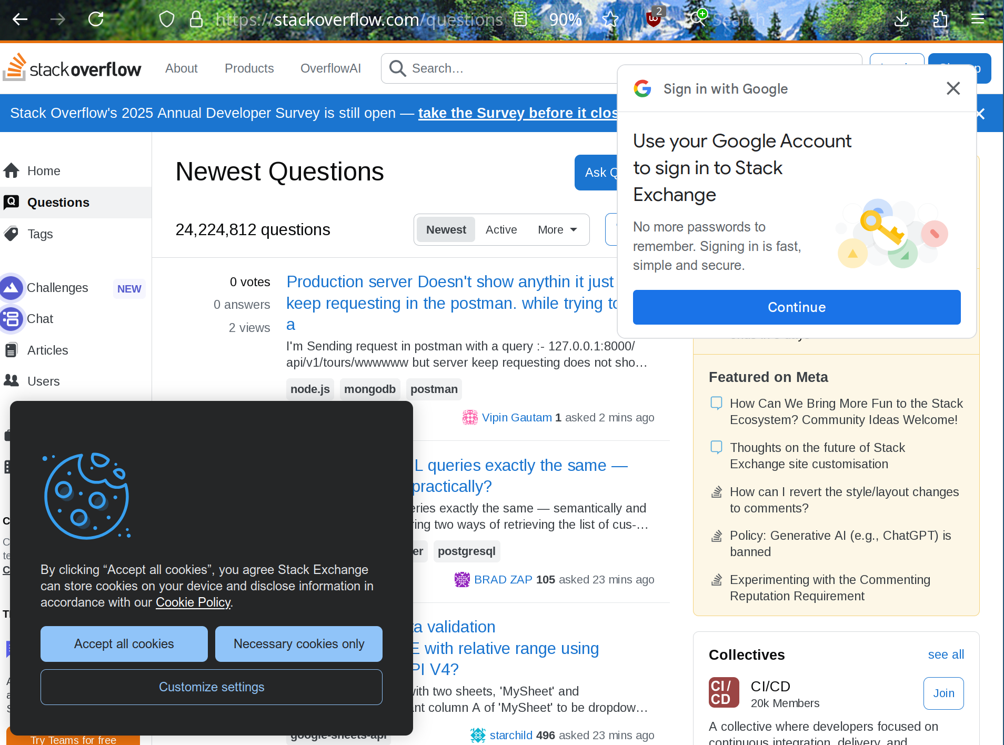Click Continue in Google sign-in
The image size is (1004, 745).
click(x=797, y=307)
